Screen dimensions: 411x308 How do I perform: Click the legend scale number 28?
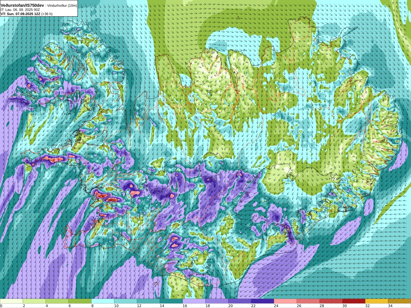pyautogui.click(x=321, y=306)
